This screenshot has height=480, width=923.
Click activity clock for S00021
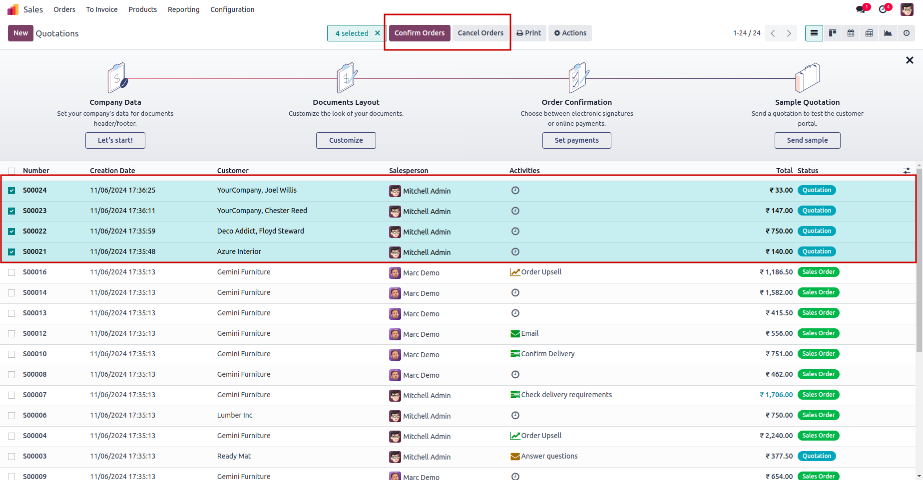pos(515,251)
